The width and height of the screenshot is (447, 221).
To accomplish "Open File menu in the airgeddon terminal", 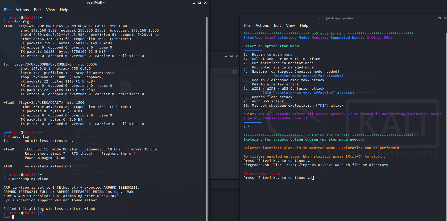I will click(247, 25).
